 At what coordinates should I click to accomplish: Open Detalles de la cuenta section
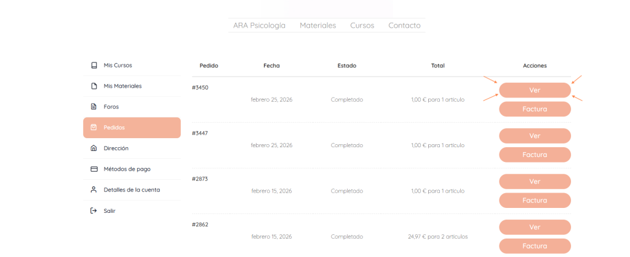coord(132,190)
